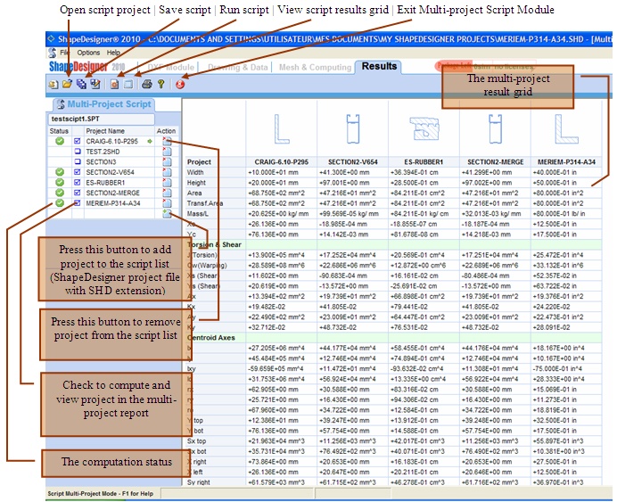Click the Action column header
Viewport: 617px width, 502px height.
(166, 131)
